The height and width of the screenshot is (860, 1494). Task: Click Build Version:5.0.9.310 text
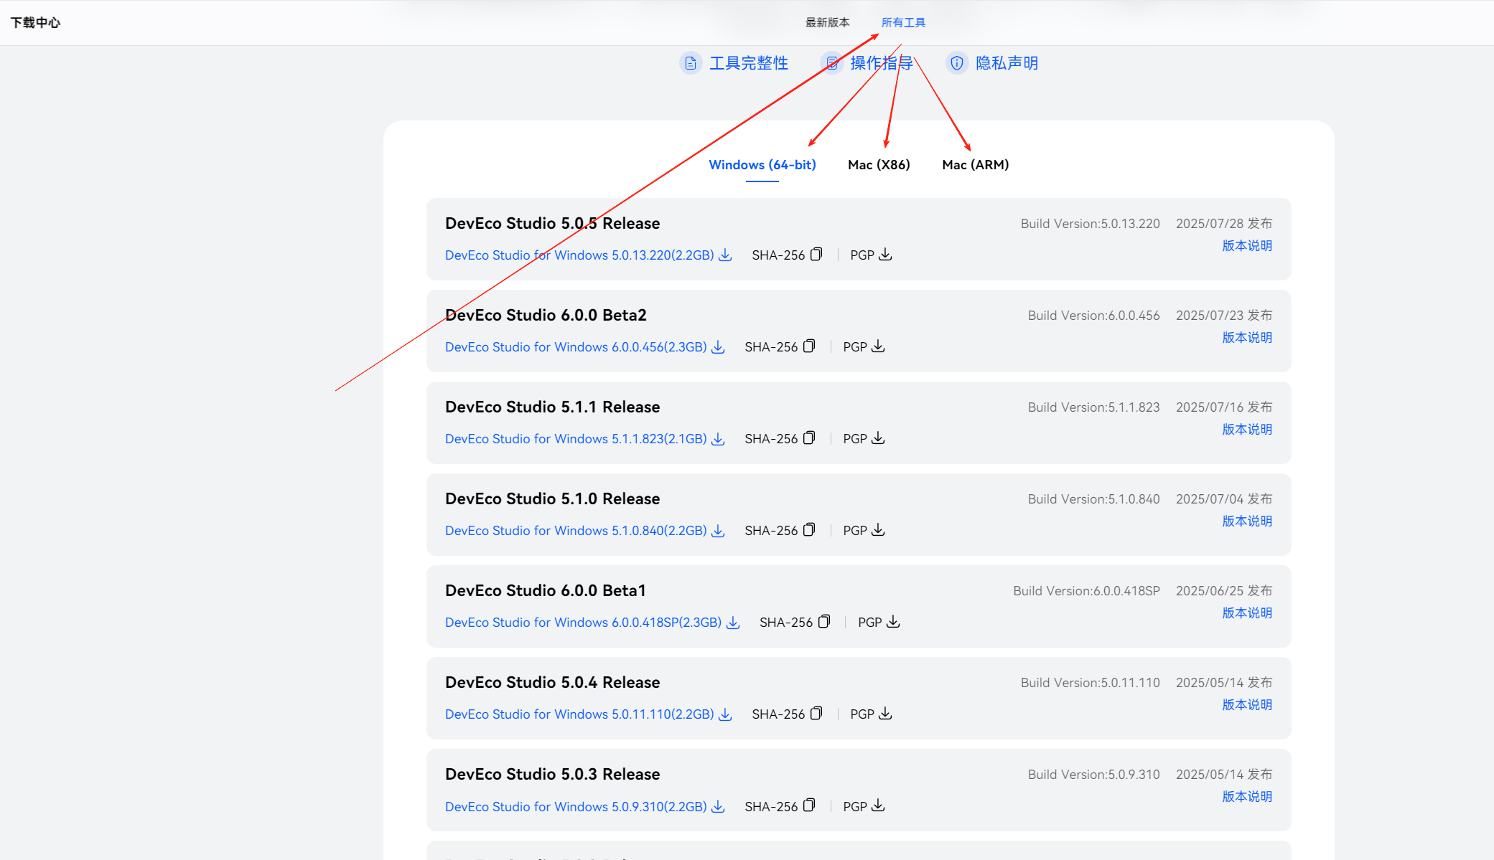tap(1093, 774)
